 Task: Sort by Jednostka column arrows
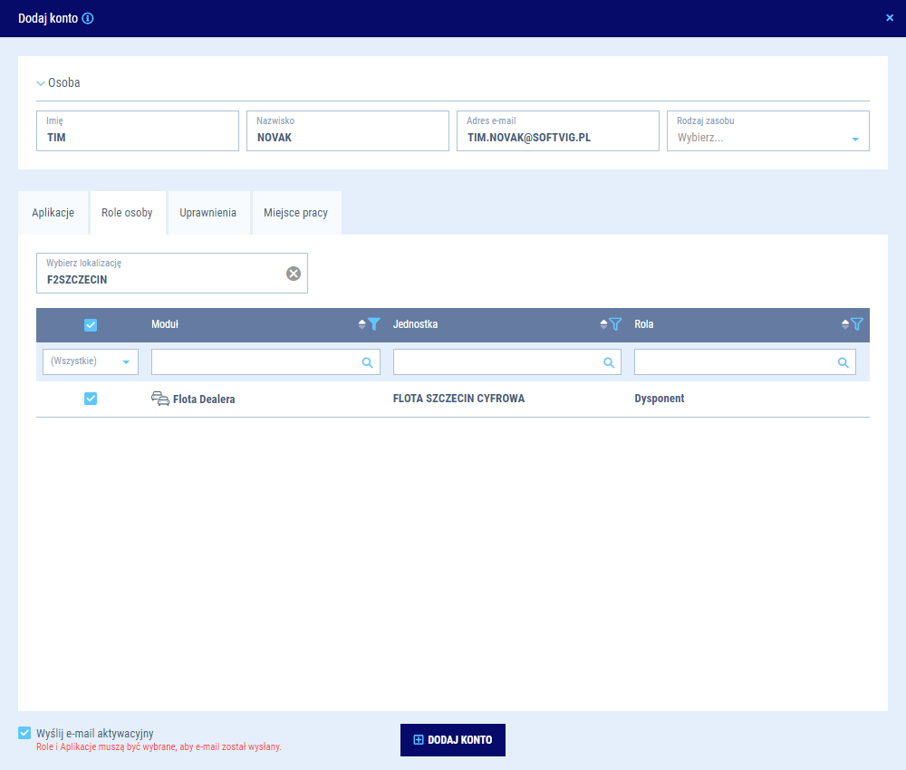point(603,324)
